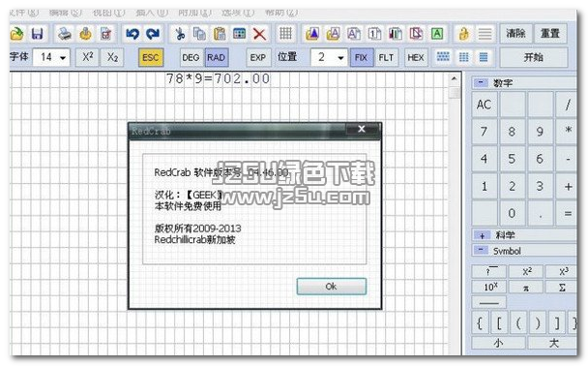Cut with the scissors icon
The width and height of the screenshot is (588, 366).
coord(180,34)
